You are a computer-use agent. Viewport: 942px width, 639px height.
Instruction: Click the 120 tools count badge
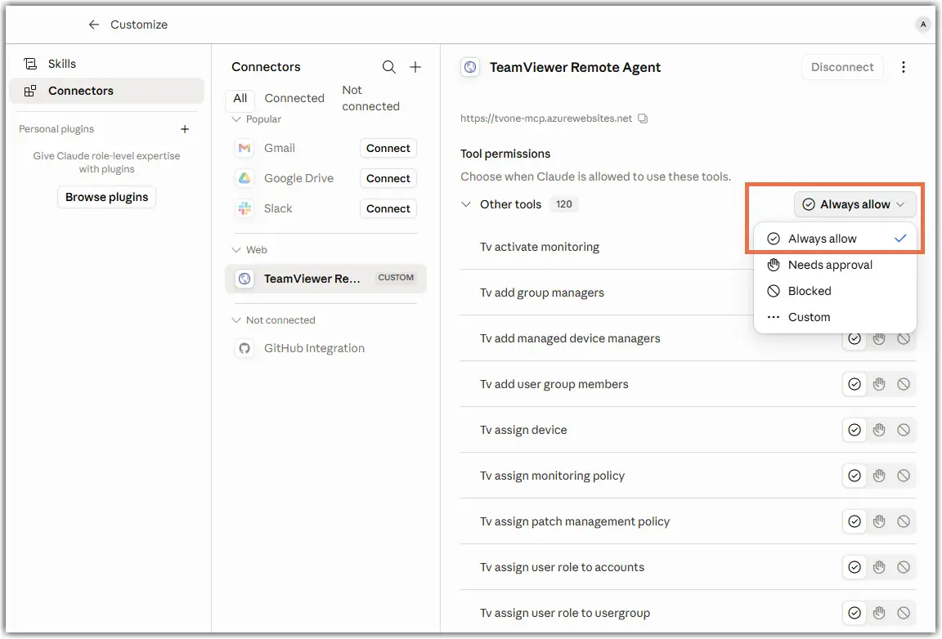(x=563, y=205)
